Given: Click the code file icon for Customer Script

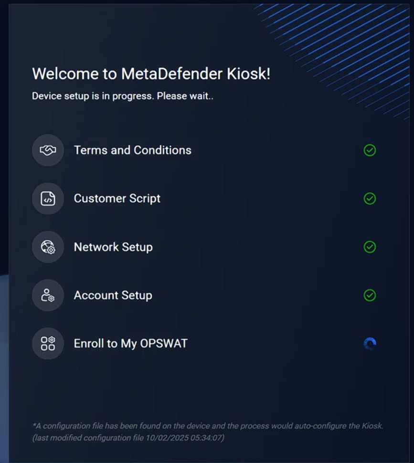Looking at the screenshot, I should click(x=48, y=199).
